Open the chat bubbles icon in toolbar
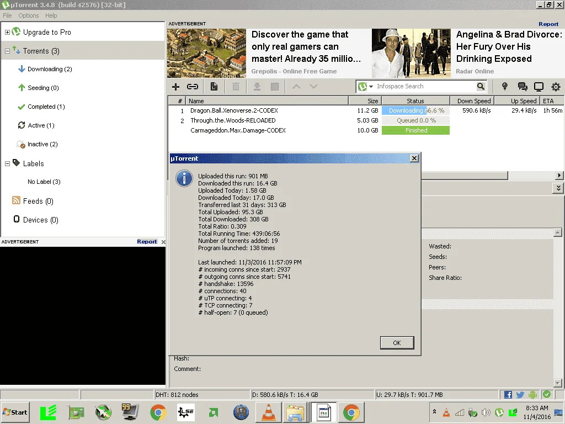The image size is (565, 424). coord(522,87)
